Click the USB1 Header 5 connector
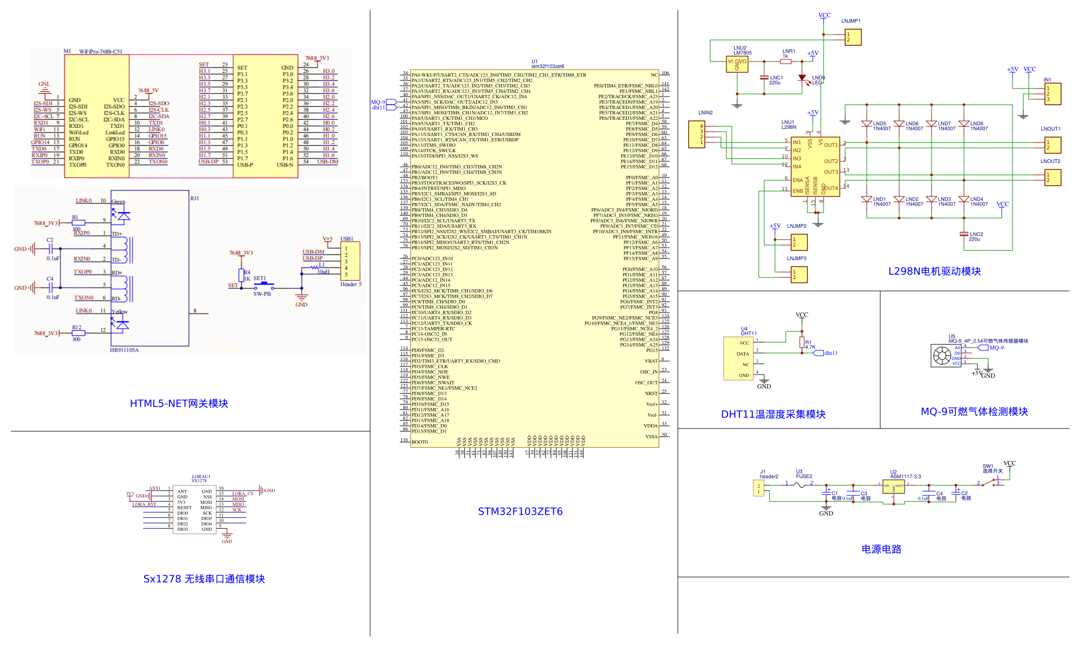Viewport: 1080px width, 648px height. pos(350,262)
